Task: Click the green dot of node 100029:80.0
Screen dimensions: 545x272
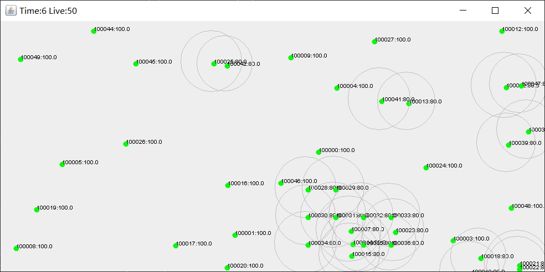Action: pyautogui.click(x=336, y=190)
